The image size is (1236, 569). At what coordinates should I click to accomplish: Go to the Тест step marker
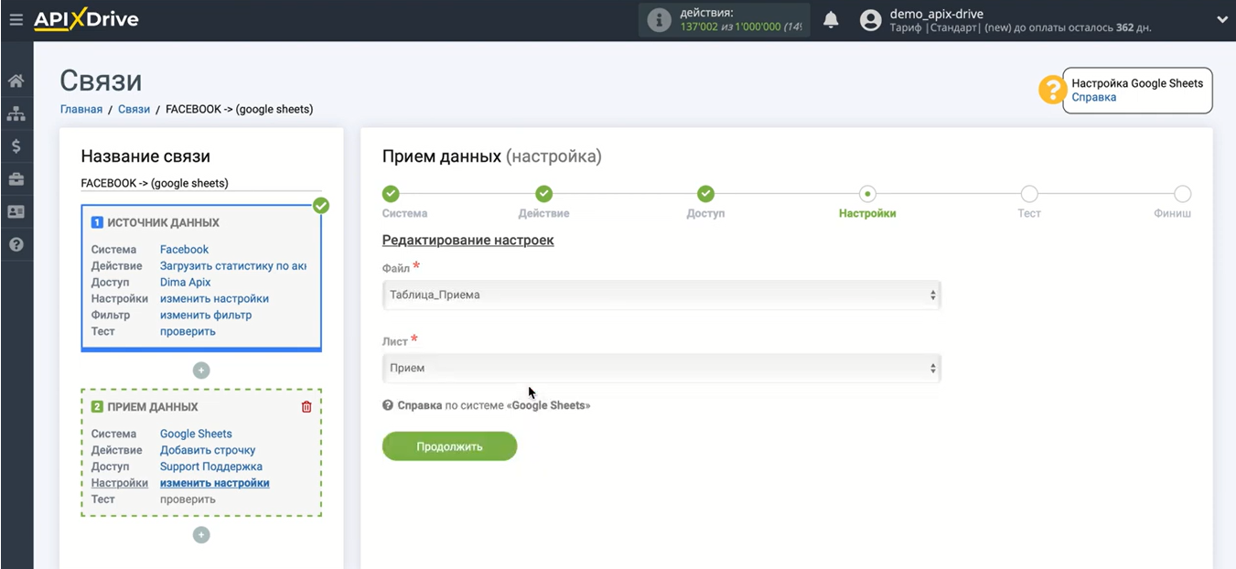coord(1029,194)
